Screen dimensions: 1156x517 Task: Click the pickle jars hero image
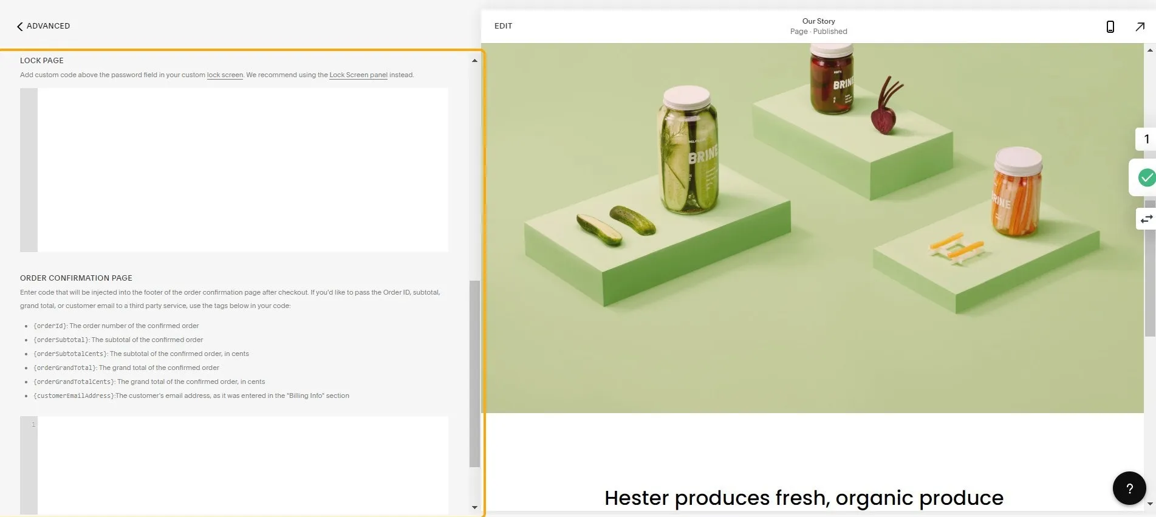point(812,228)
